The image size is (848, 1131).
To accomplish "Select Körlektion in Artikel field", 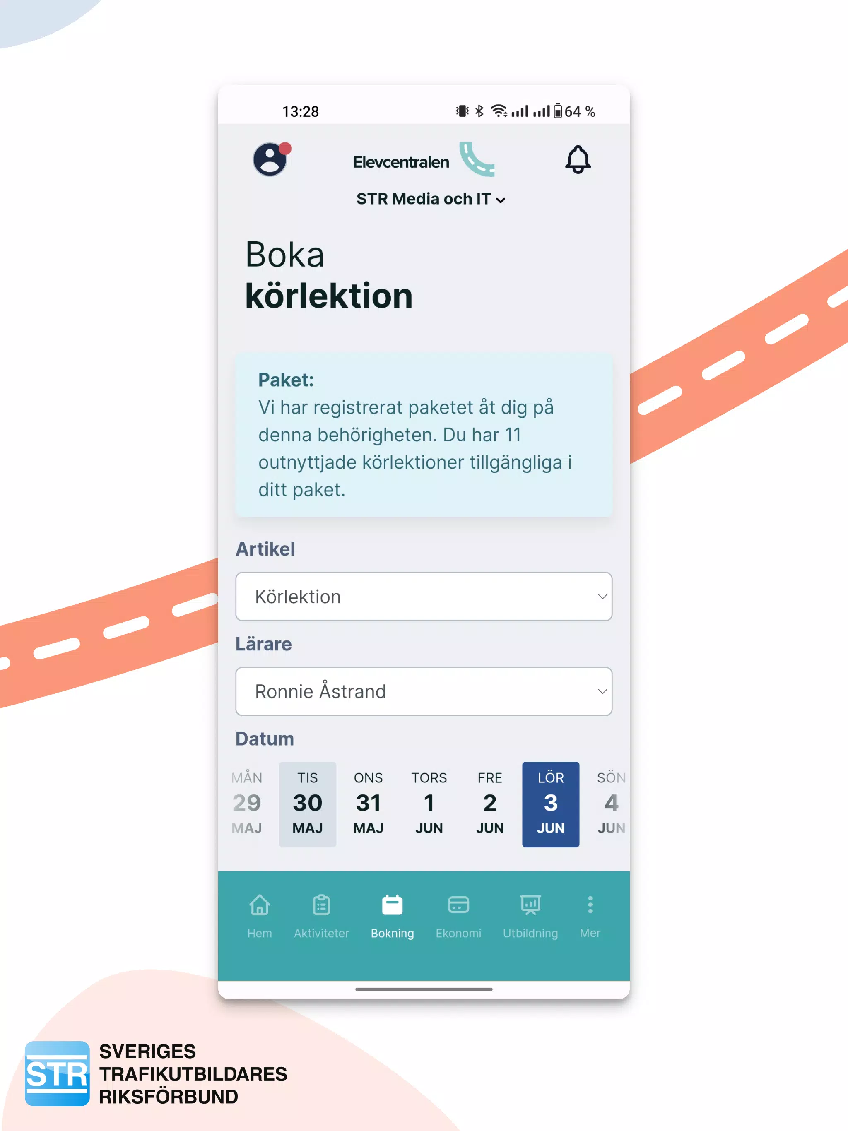I will (x=424, y=597).
